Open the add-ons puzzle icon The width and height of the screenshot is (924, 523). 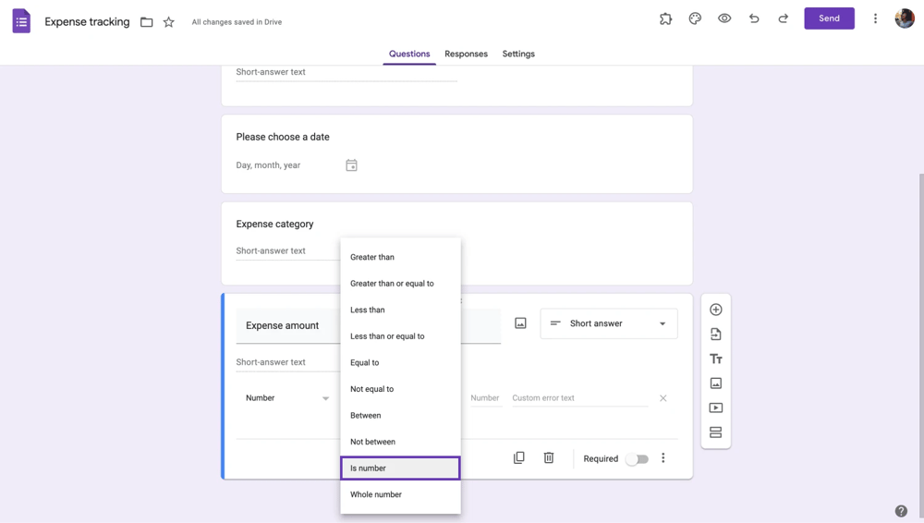pos(665,18)
